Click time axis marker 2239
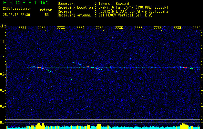The width and height of the screenshot is (203, 129). pos(177,28)
